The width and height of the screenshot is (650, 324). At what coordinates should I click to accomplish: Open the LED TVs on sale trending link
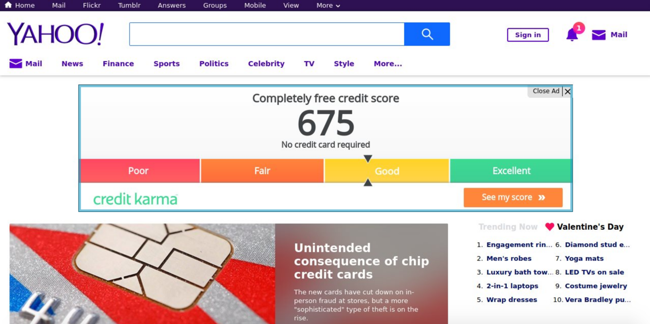click(x=594, y=272)
